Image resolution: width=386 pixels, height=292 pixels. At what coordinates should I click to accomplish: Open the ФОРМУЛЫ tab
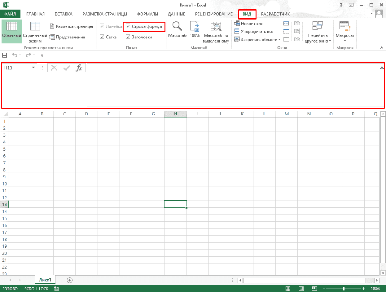pyautogui.click(x=147, y=14)
